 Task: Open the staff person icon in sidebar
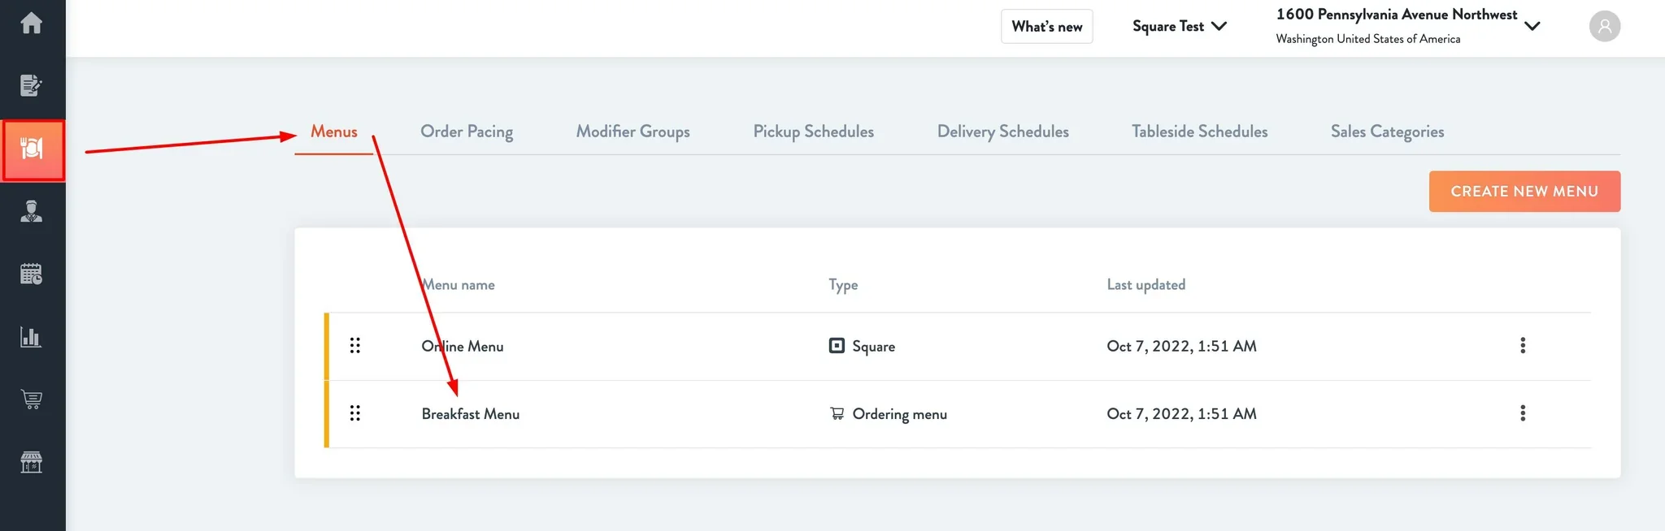coord(32,211)
